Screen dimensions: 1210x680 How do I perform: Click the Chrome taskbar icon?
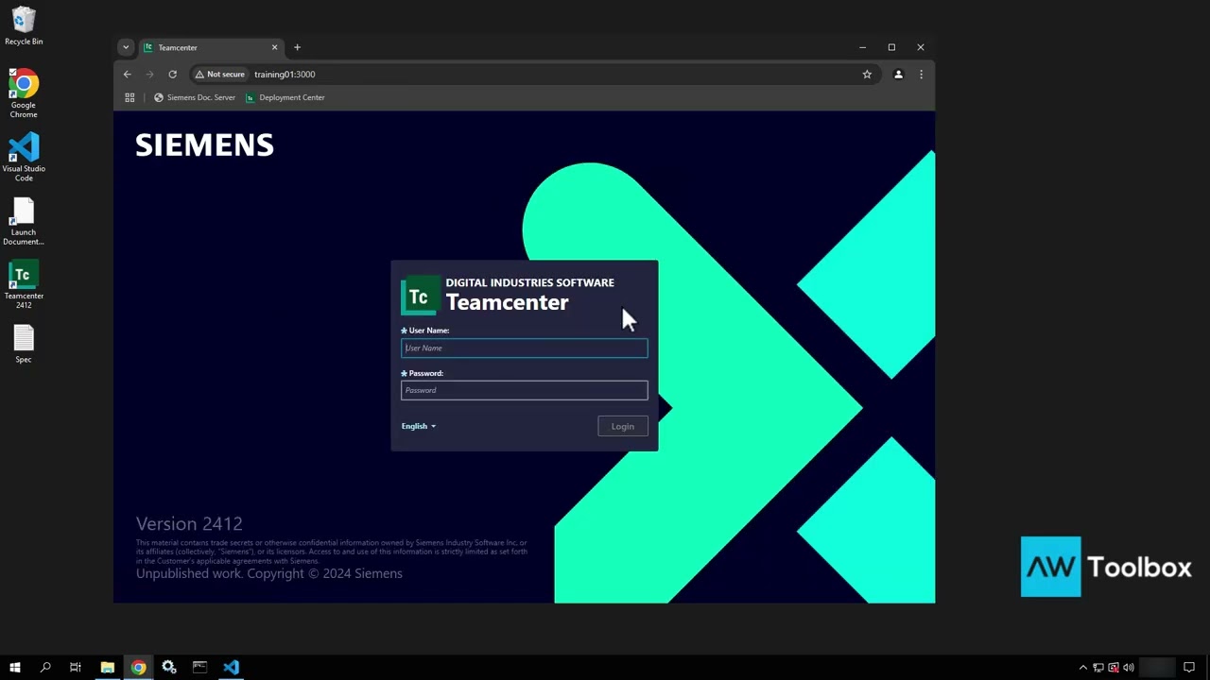[x=138, y=668]
